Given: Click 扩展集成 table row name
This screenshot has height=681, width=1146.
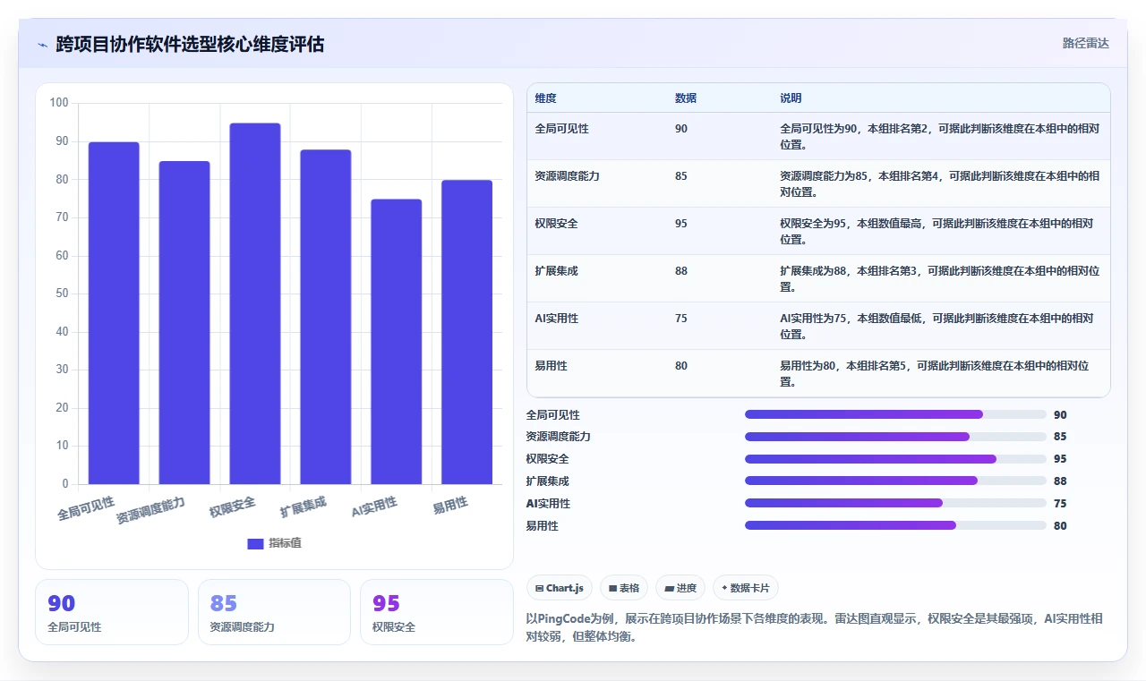Looking at the screenshot, I should (556, 271).
